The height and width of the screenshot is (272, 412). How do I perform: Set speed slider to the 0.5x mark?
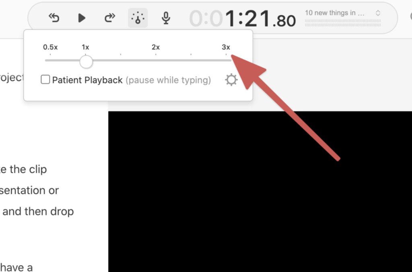pos(50,60)
